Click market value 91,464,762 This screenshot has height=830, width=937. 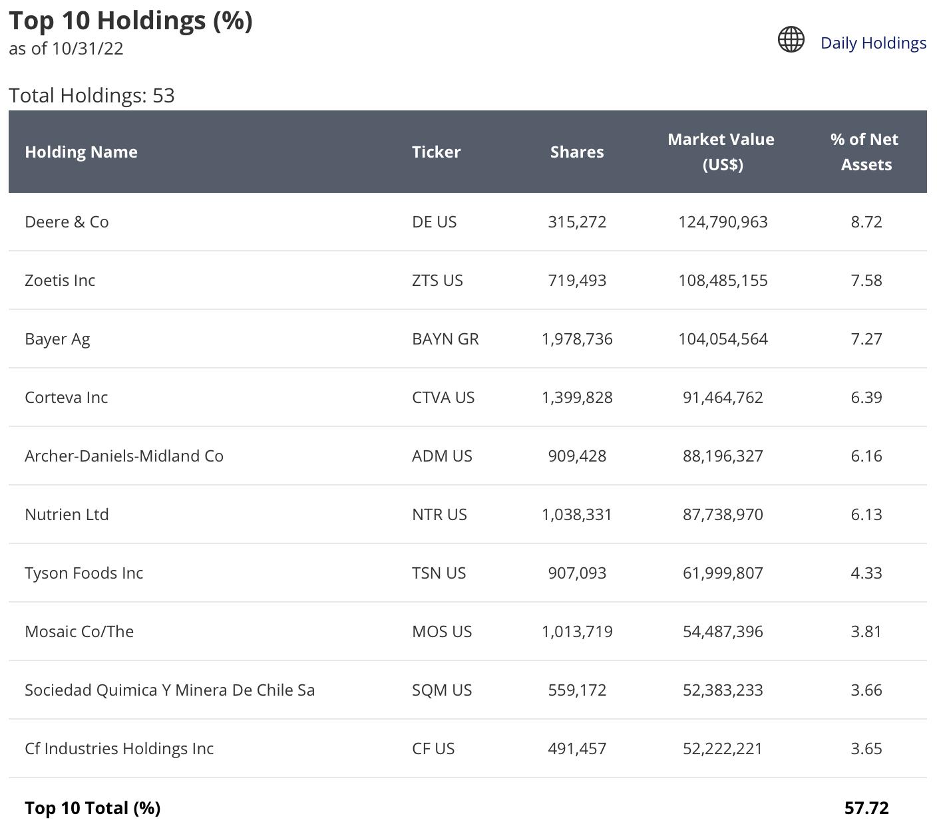[x=723, y=397]
